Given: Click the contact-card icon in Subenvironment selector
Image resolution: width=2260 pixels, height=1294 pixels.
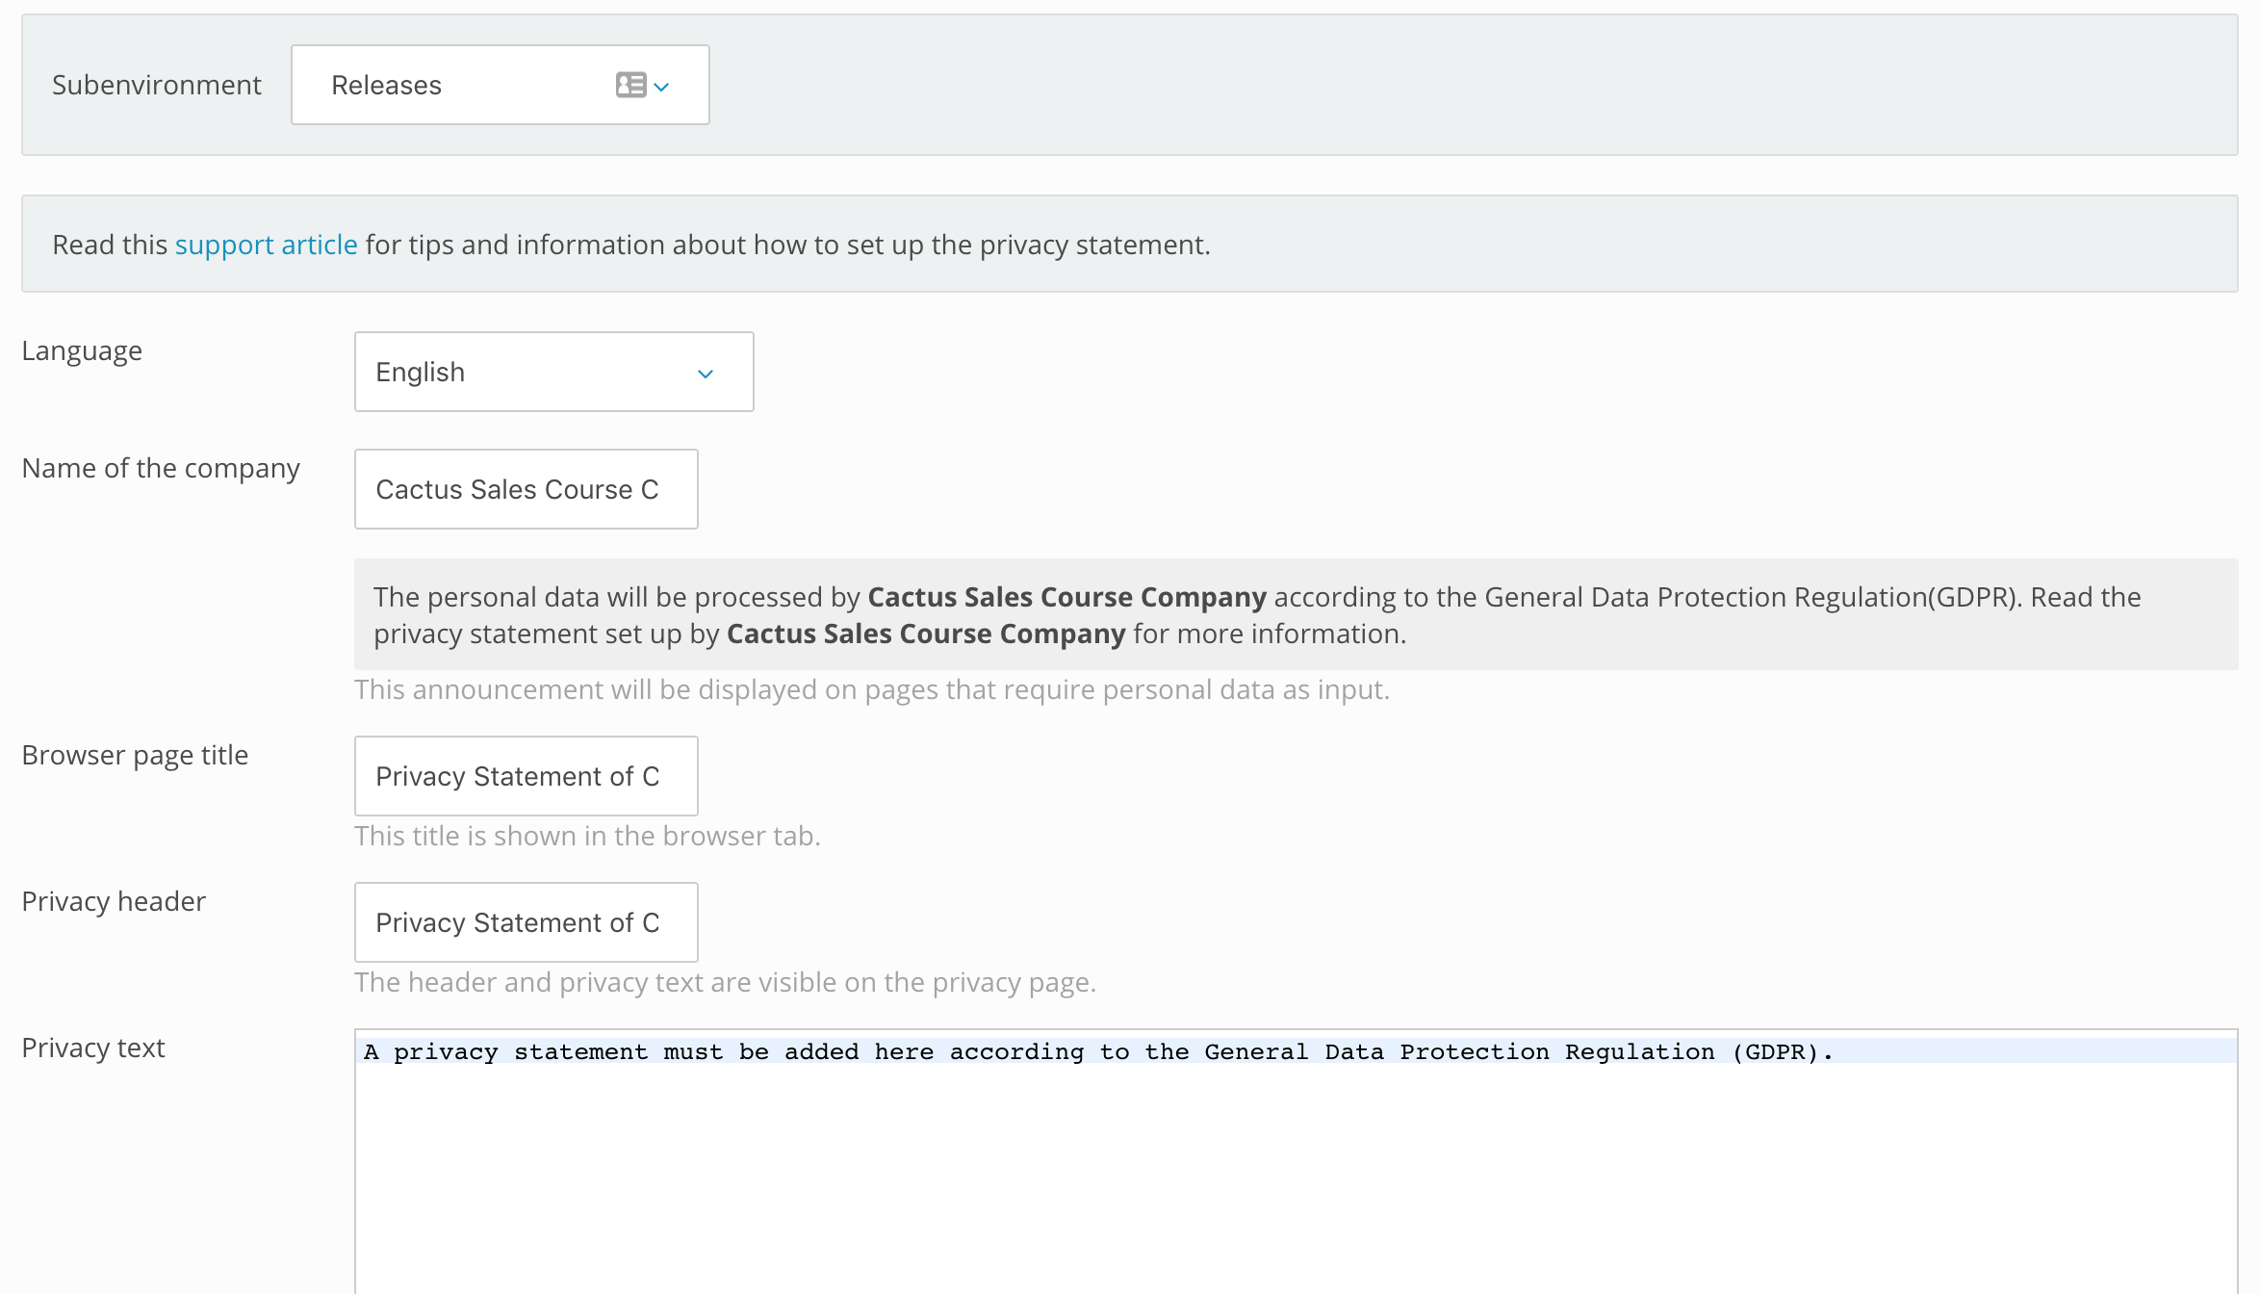Looking at the screenshot, I should point(630,85).
